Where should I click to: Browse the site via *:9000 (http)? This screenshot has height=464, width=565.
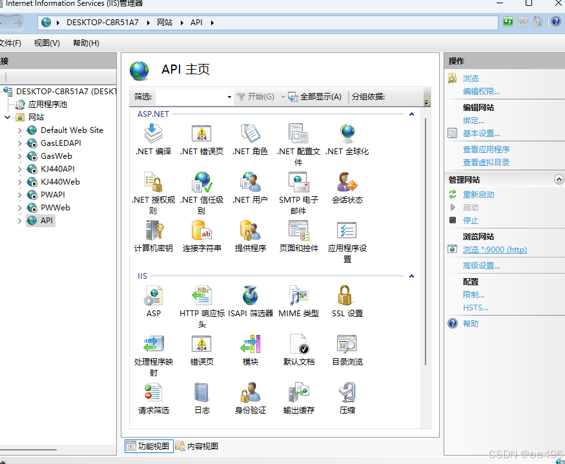coord(495,249)
